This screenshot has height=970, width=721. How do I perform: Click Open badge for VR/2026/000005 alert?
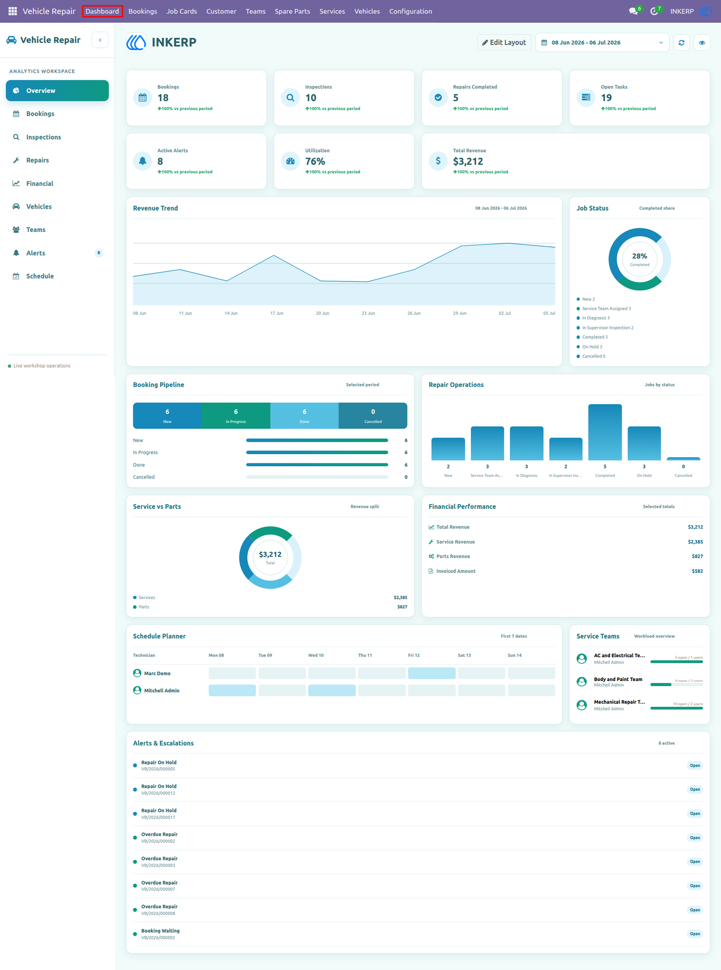695,765
